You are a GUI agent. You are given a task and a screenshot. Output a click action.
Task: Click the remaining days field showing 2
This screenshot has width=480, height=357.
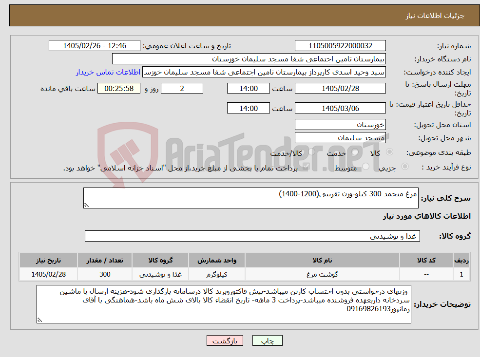(x=182, y=89)
